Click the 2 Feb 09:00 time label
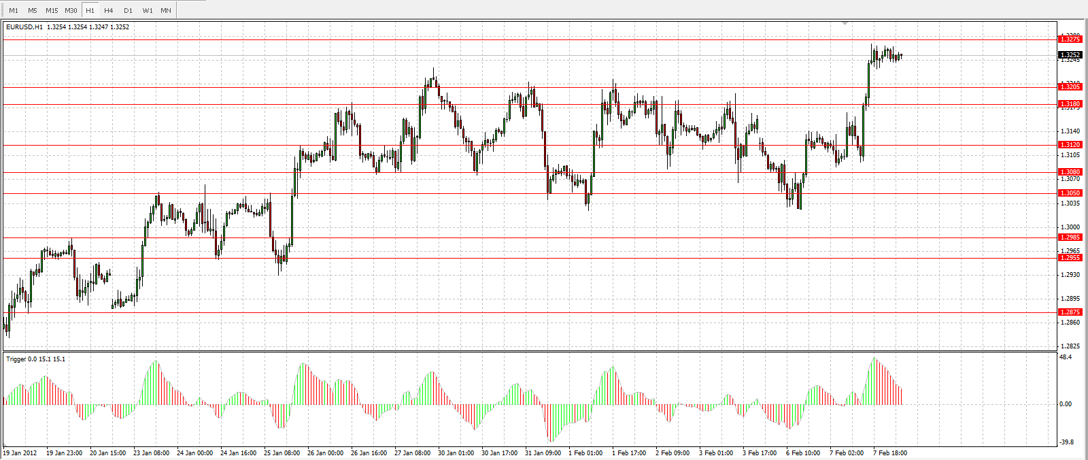This screenshot has height=460, width=1088. coord(673,453)
